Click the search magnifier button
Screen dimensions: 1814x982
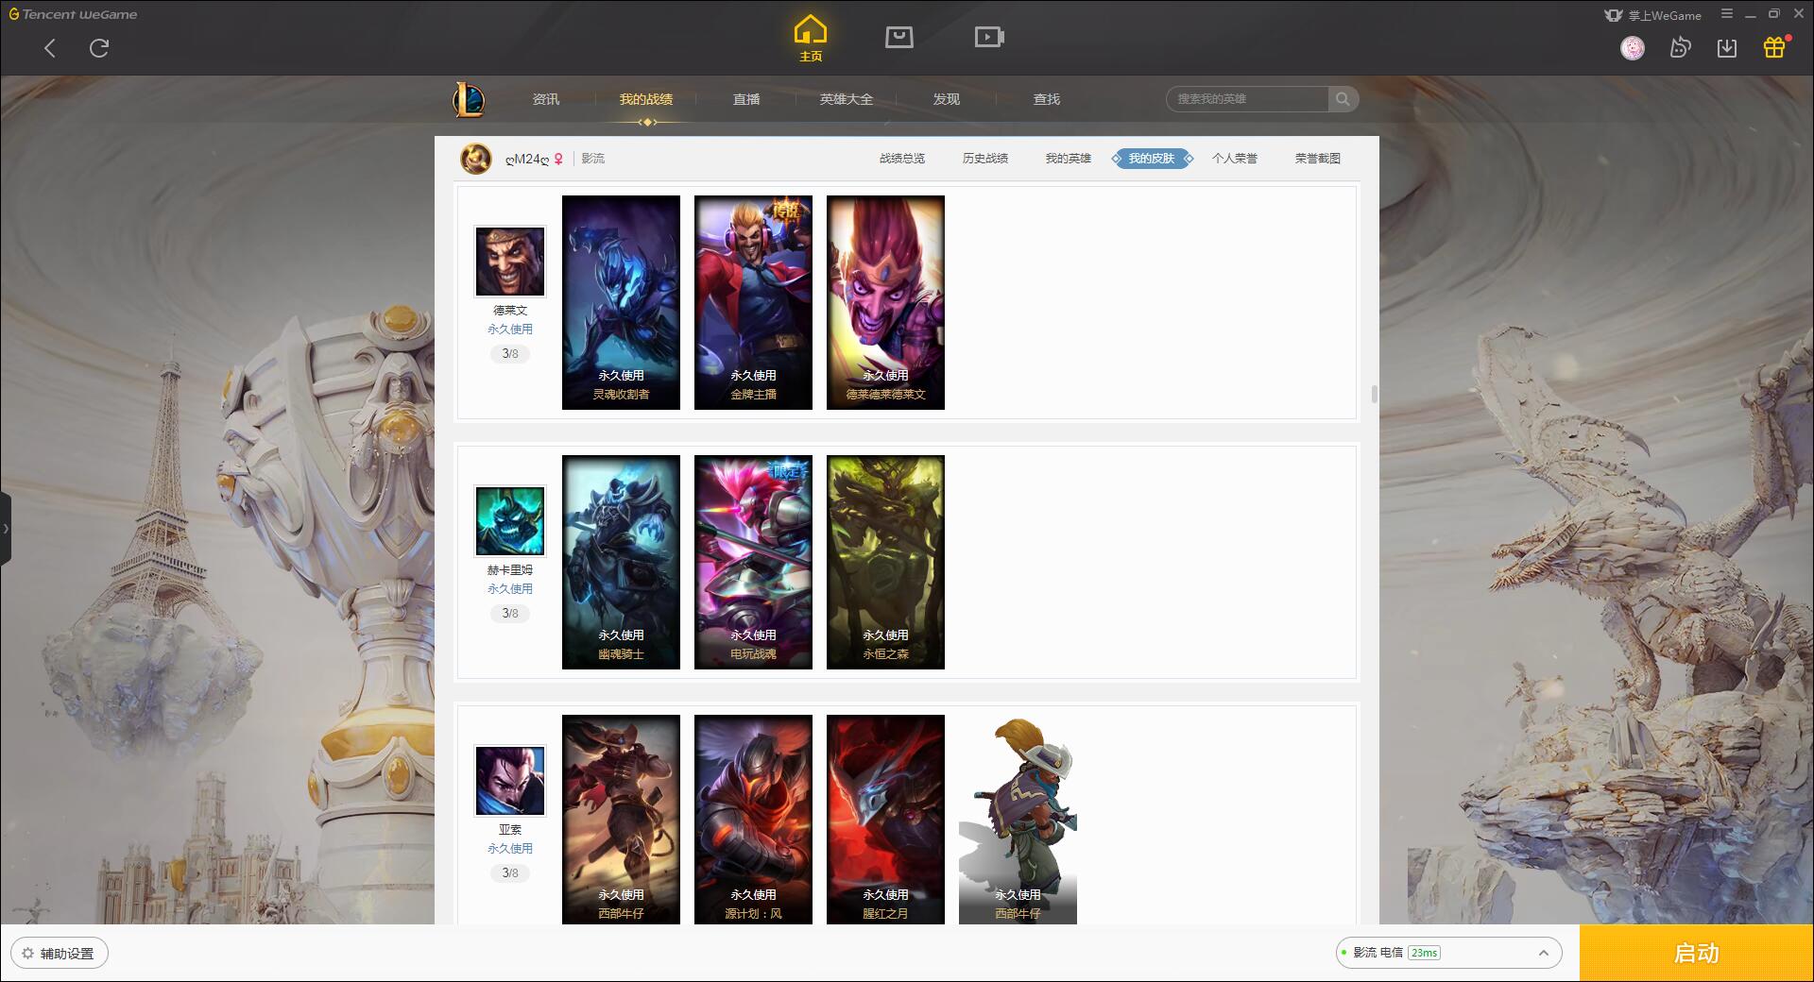[x=1343, y=99]
